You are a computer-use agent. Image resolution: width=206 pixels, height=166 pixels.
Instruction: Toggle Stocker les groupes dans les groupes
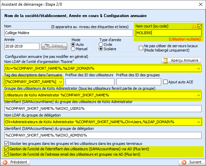pyautogui.click(x=6, y=144)
